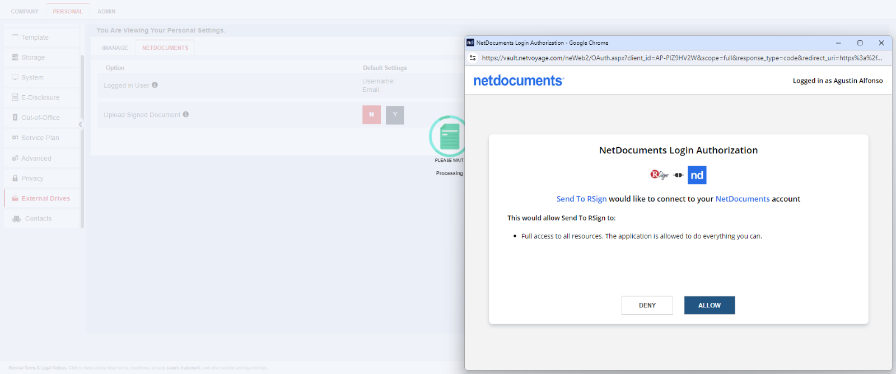This screenshot has height=374, width=896.
Task: Open Contacts via its people icon
Action: coord(16,218)
